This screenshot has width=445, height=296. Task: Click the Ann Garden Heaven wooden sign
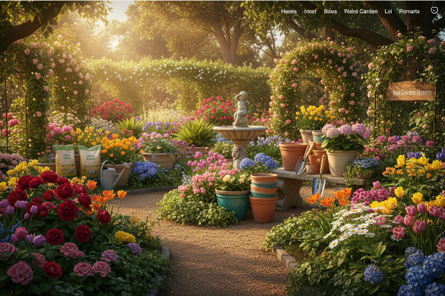pyautogui.click(x=410, y=92)
